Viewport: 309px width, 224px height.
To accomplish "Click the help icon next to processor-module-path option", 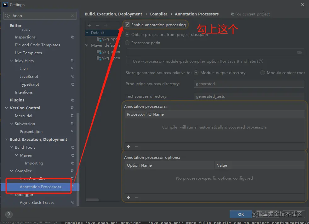I will [261, 61].
